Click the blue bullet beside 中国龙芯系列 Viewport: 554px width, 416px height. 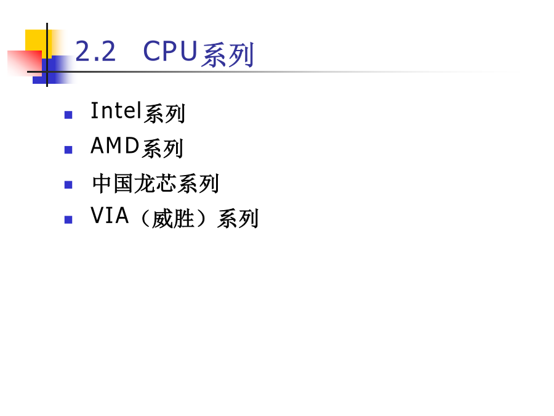pyautogui.click(x=68, y=185)
